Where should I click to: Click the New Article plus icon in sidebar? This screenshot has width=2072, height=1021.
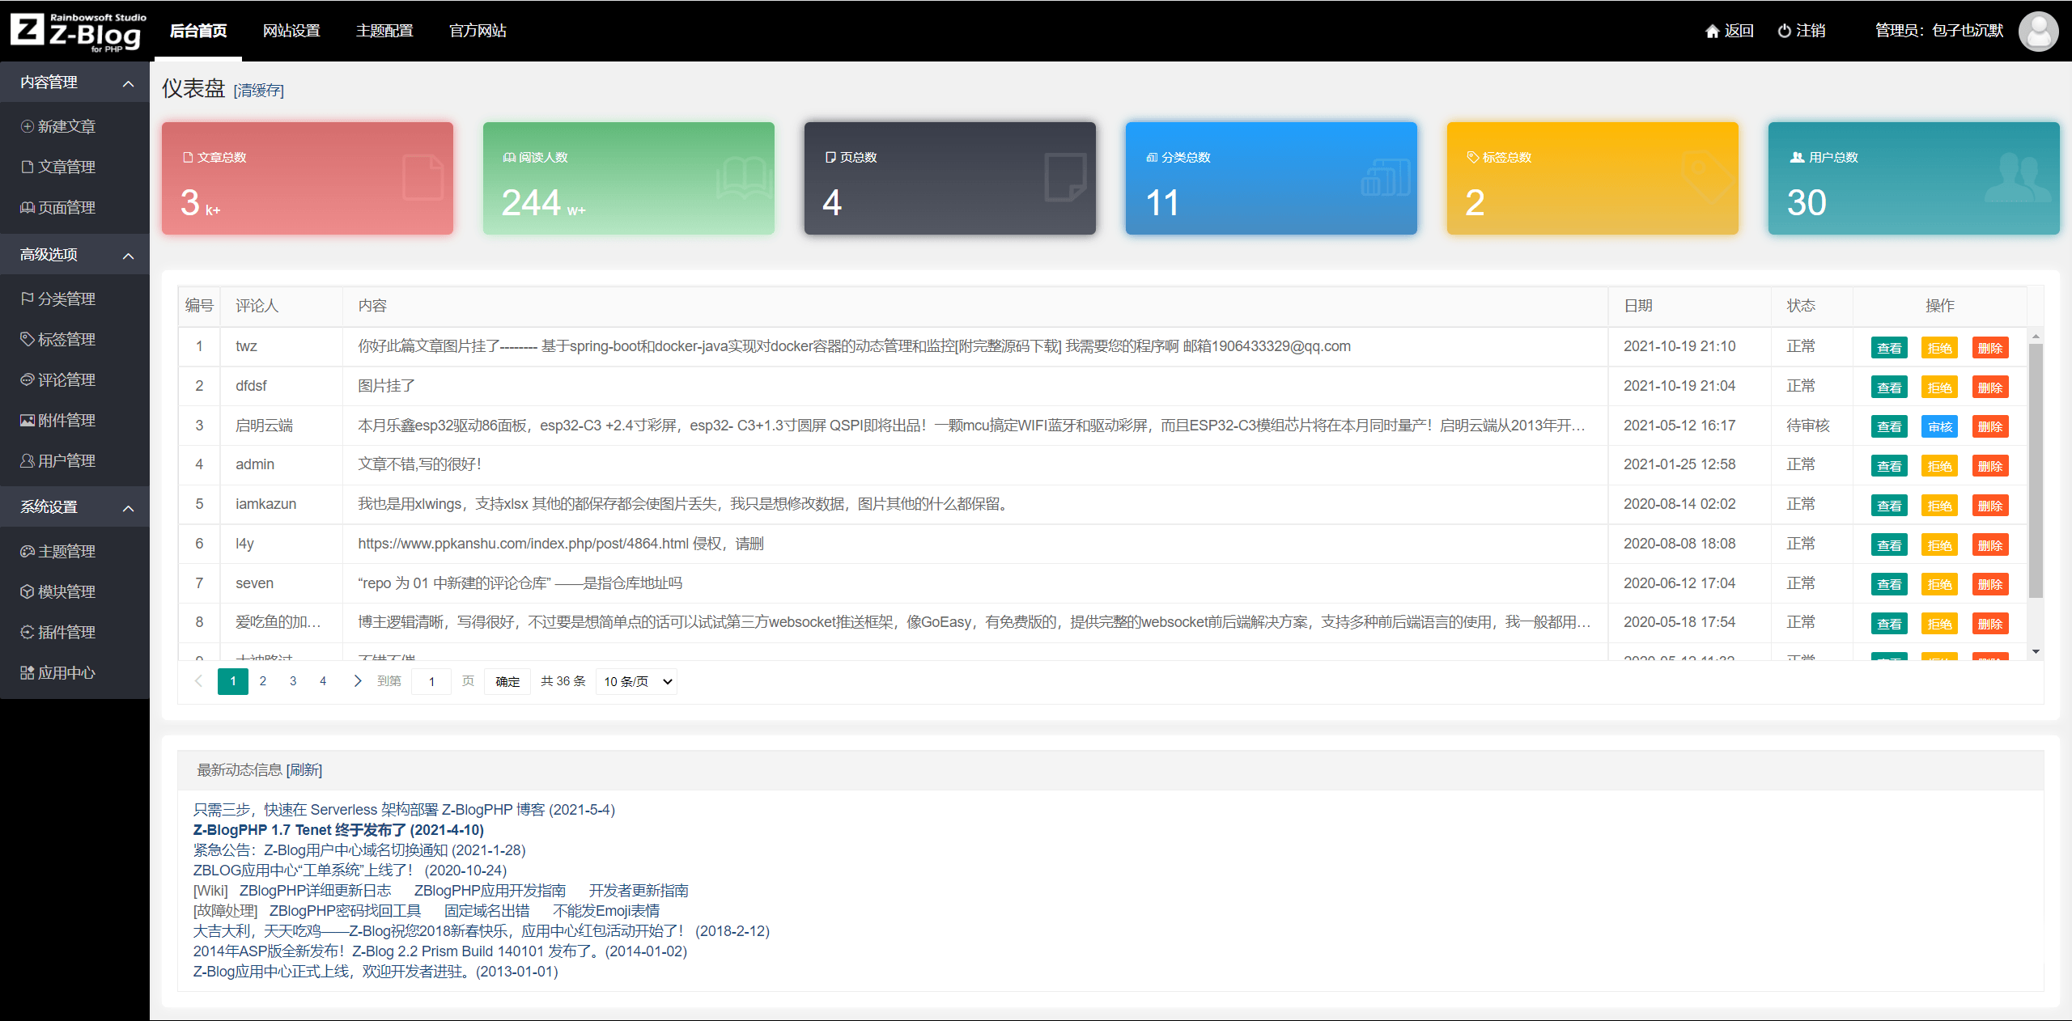tap(28, 126)
